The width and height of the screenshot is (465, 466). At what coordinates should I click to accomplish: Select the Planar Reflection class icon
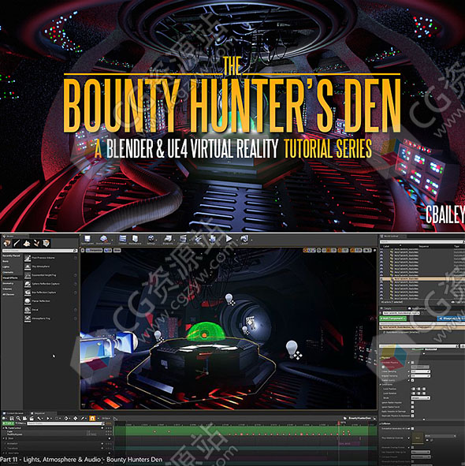pyautogui.click(x=28, y=301)
